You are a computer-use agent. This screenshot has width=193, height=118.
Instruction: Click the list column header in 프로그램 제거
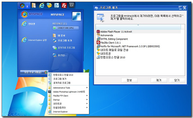(x=138, y=27)
